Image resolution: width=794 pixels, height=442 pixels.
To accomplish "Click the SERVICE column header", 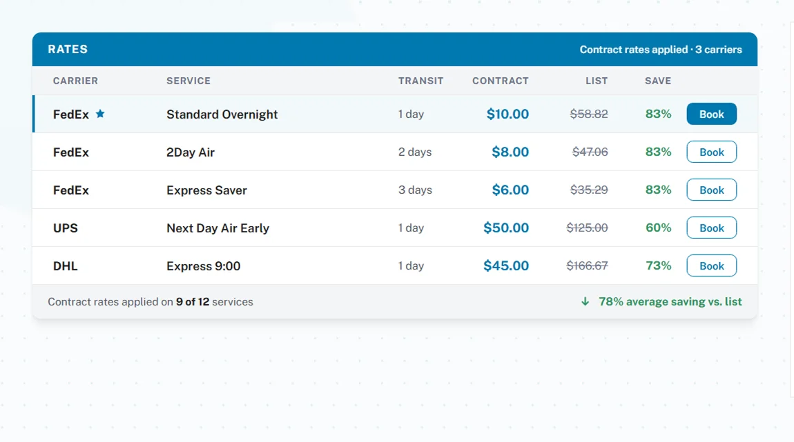I will [188, 81].
